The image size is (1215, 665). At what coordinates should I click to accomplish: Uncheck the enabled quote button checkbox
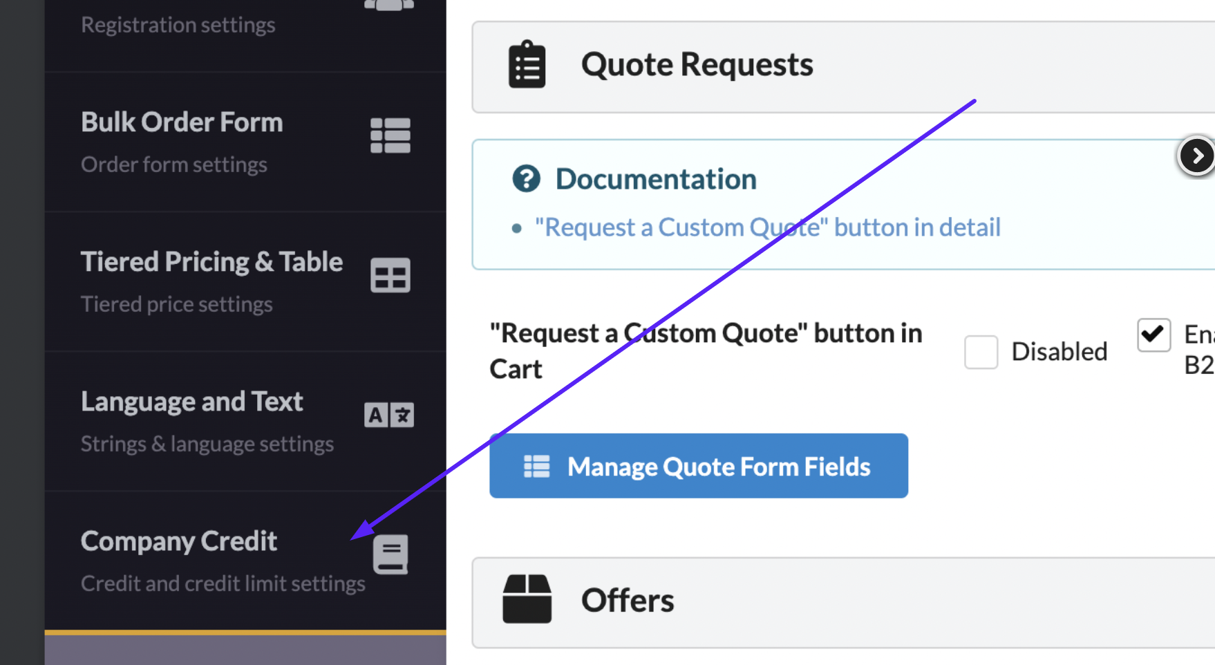click(x=1153, y=335)
